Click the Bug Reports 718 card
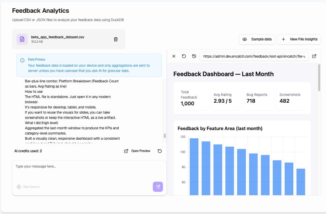The image size is (326, 214). point(259,98)
